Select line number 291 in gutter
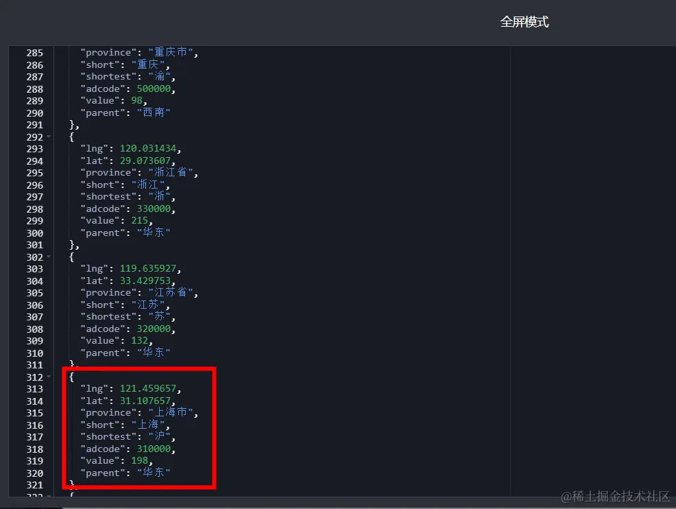This screenshot has width=676, height=509. click(34, 125)
